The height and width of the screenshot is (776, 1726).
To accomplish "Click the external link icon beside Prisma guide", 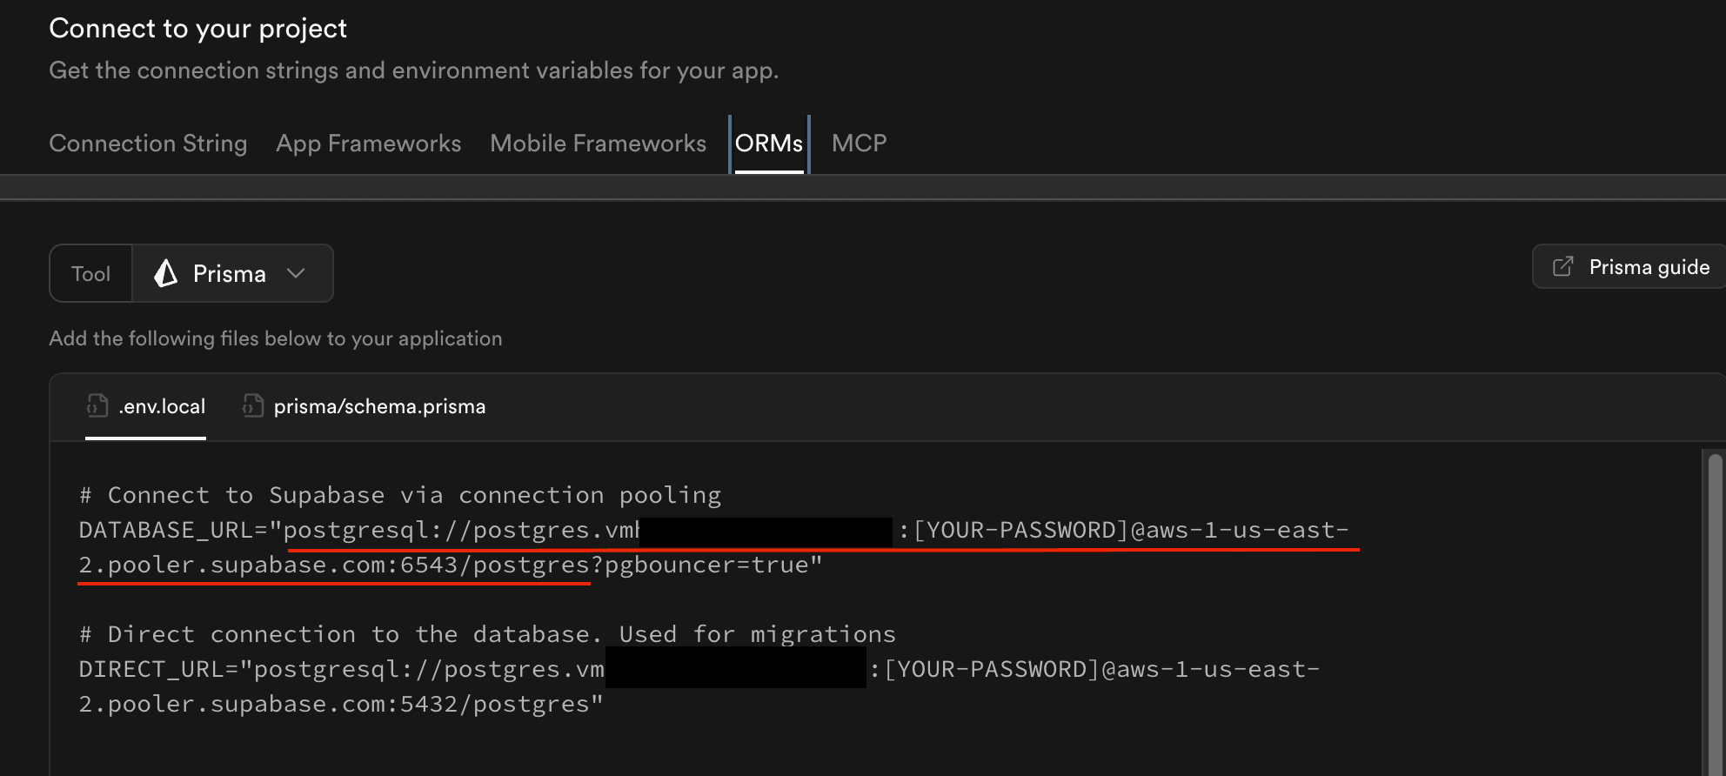I will click(1563, 266).
